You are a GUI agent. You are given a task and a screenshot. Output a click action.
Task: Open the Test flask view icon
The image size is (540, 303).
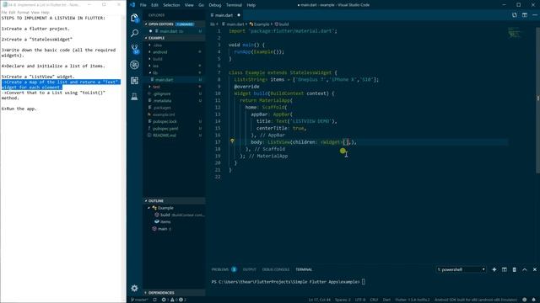point(134,97)
